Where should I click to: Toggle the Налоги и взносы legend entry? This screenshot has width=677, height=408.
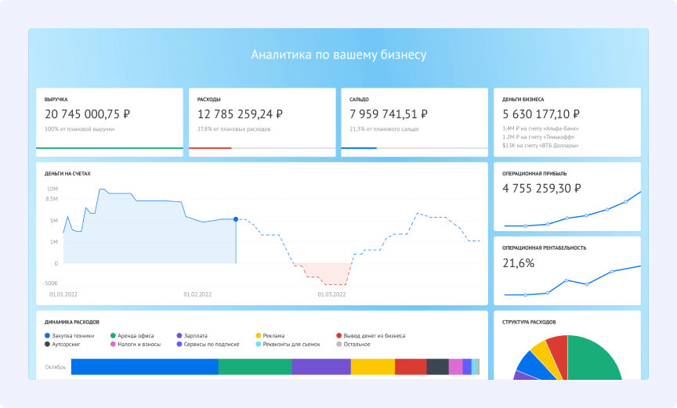point(136,344)
